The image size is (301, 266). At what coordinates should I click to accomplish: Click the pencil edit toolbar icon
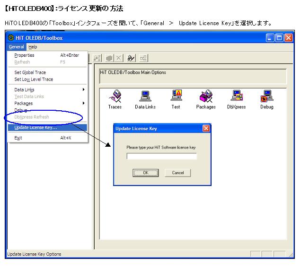(x=131, y=58)
